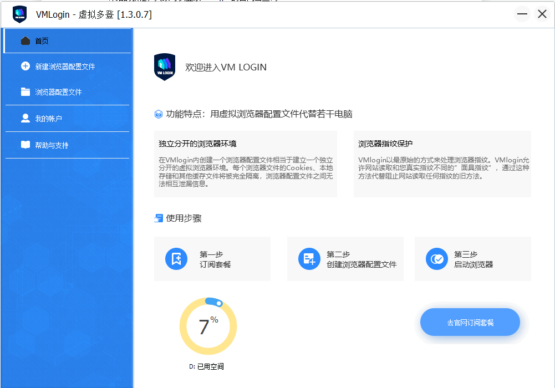Click the 7% disk usage progress ring
The height and width of the screenshot is (388, 555).
pyautogui.click(x=208, y=325)
